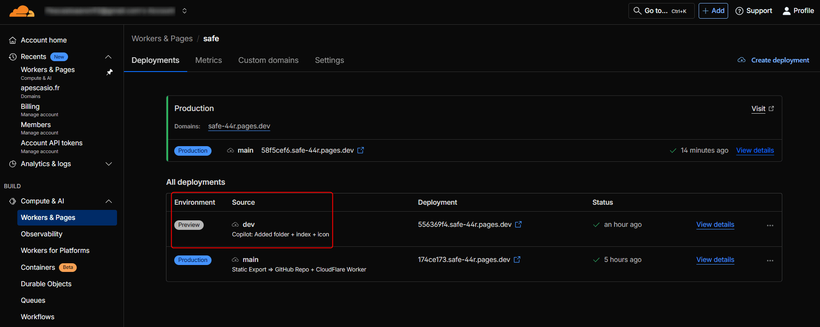Go to Account home
Viewport: 820px width, 327px height.
click(44, 40)
